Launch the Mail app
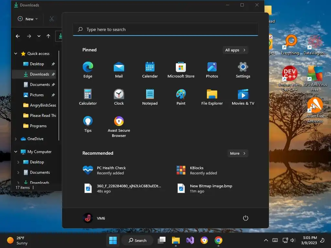Screen dimensions: 331x248 119,70
